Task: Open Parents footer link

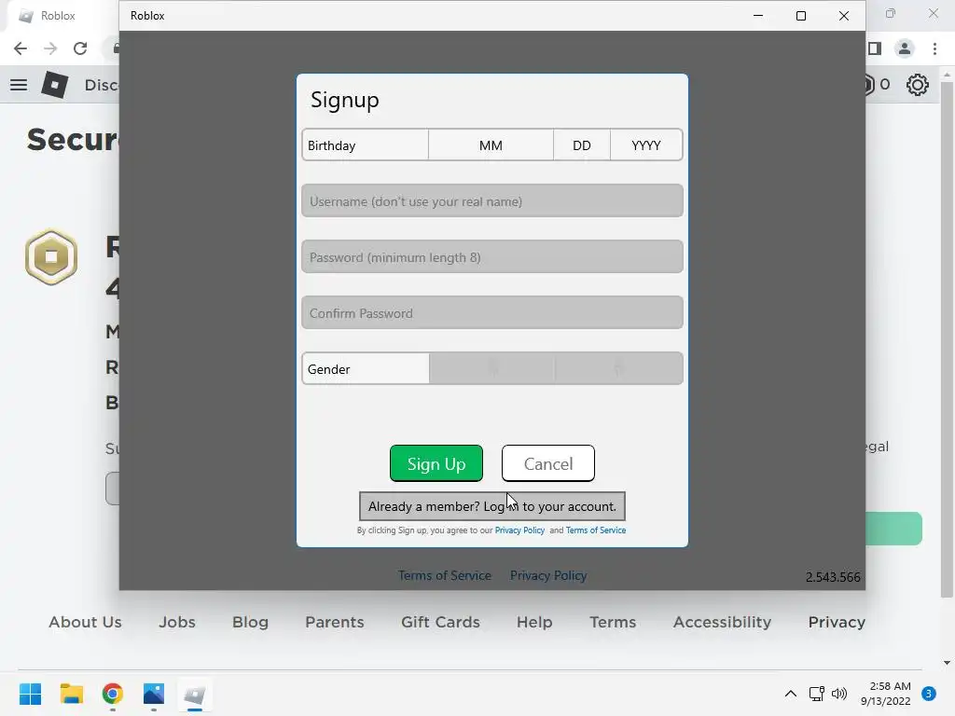Action: [335, 622]
